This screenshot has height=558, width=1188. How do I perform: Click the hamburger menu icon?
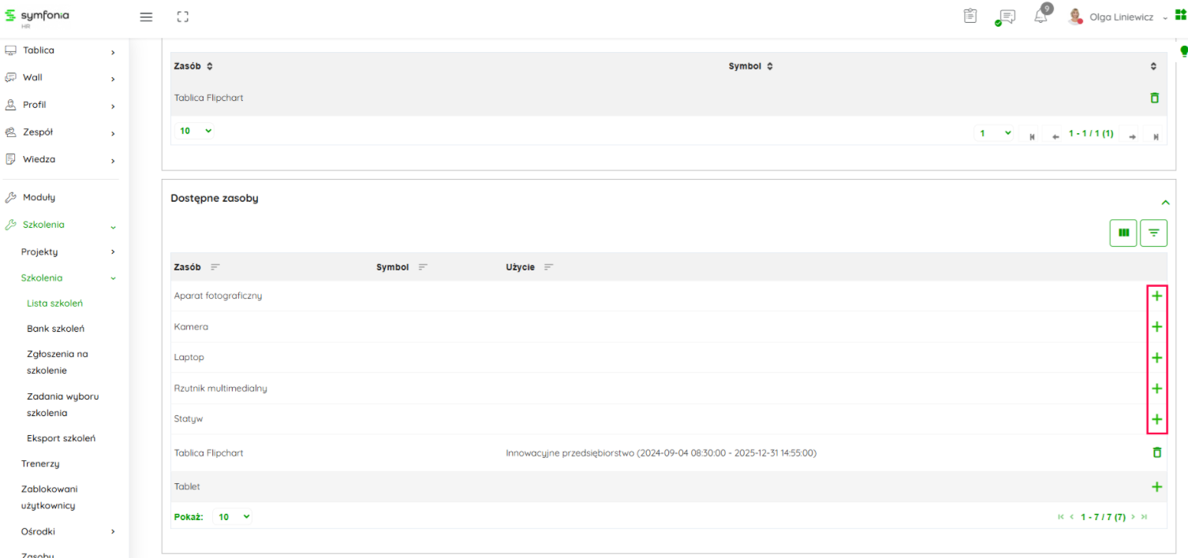pyautogui.click(x=146, y=17)
